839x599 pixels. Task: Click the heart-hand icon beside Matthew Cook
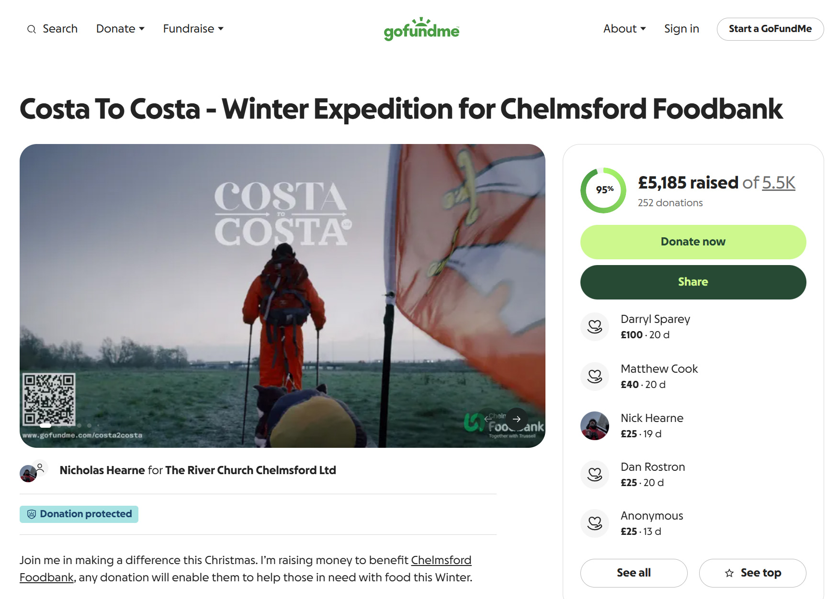pos(595,377)
